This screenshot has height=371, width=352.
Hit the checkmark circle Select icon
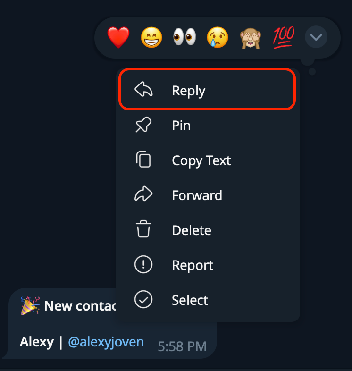143,300
